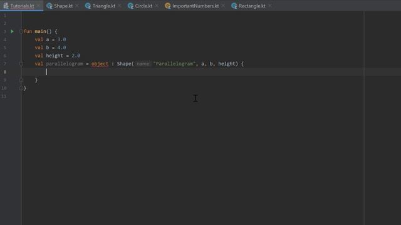Image resolution: width=401 pixels, height=225 pixels.
Task: Click the fold end marker on line 9
Action: click(21, 80)
